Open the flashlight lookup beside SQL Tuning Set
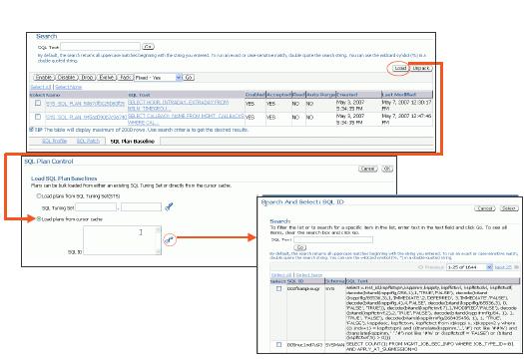This screenshot has height=360, width=524. (x=169, y=206)
